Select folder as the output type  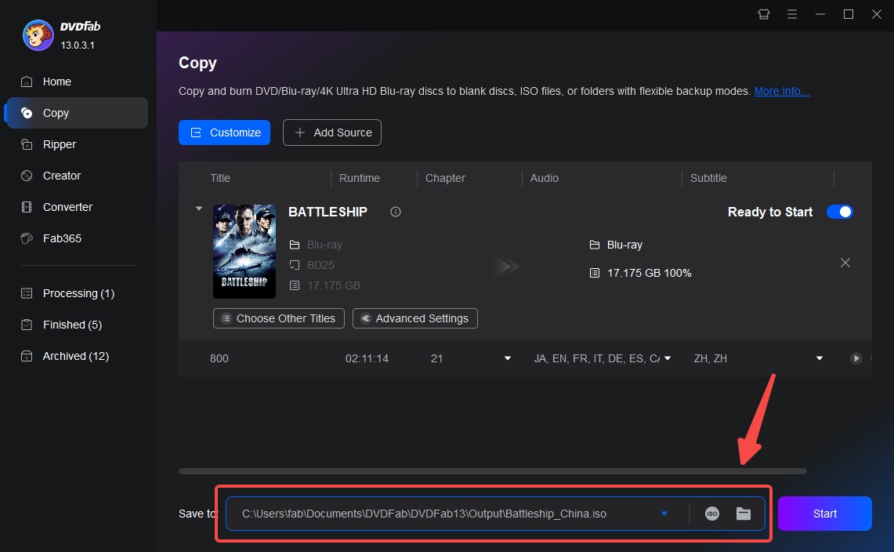(x=744, y=514)
